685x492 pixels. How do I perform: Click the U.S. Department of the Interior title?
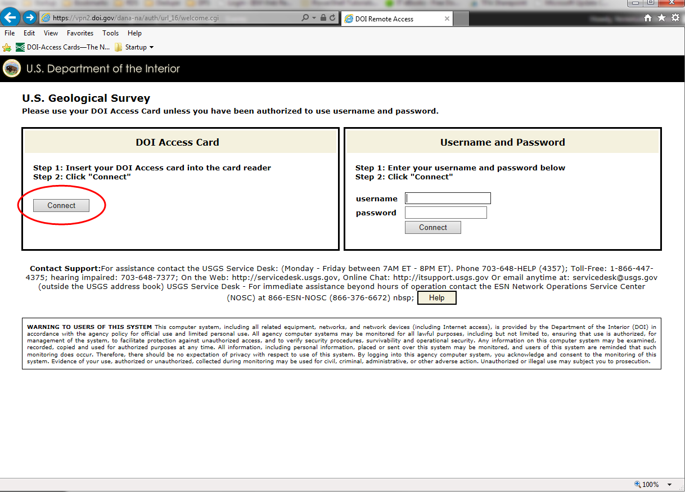[x=103, y=69]
